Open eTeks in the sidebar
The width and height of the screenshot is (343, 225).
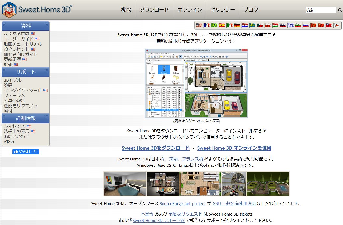9,142
